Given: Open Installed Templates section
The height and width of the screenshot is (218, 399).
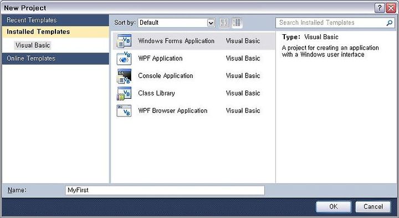Looking at the screenshot, I should (x=55, y=31).
